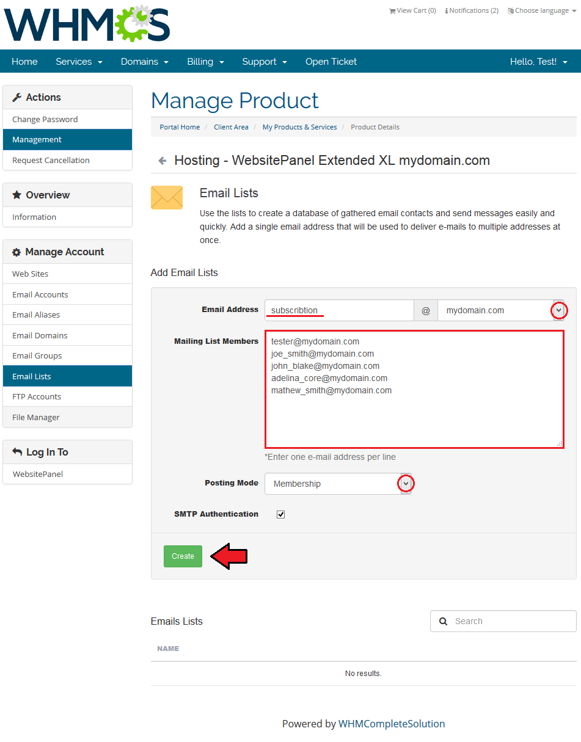Open Email Groups in sidebar
This screenshot has width=581, height=742.
tap(68, 355)
